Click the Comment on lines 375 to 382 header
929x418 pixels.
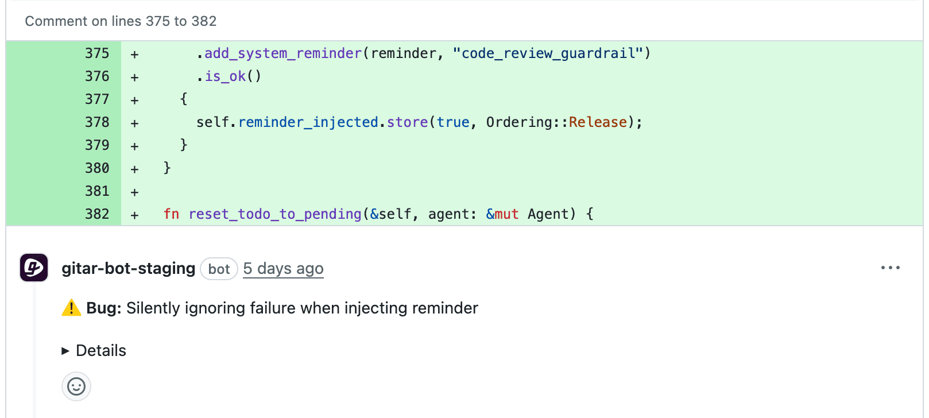coord(121,21)
